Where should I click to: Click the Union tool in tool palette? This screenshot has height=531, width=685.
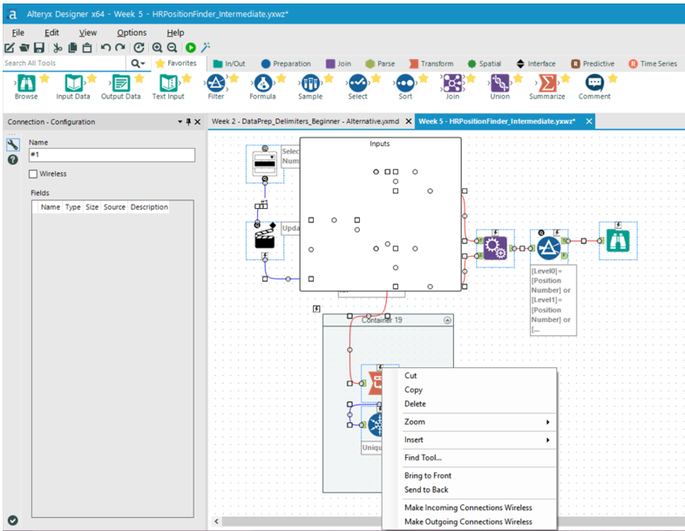coord(499,84)
